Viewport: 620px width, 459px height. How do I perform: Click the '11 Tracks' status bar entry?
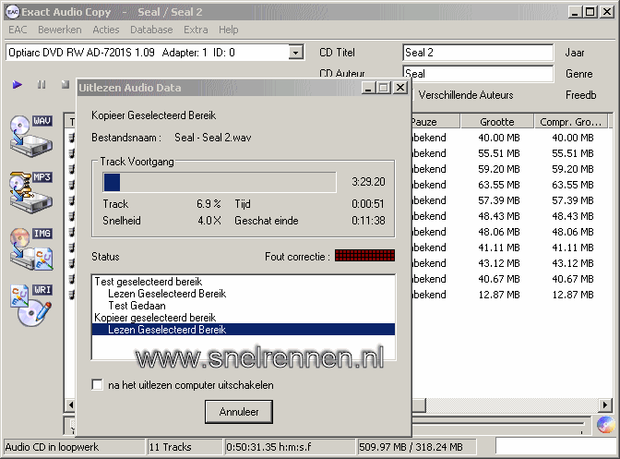pyautogui.click(x=185, y=447)
